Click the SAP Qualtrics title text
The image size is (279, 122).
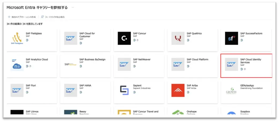(194, 34)
